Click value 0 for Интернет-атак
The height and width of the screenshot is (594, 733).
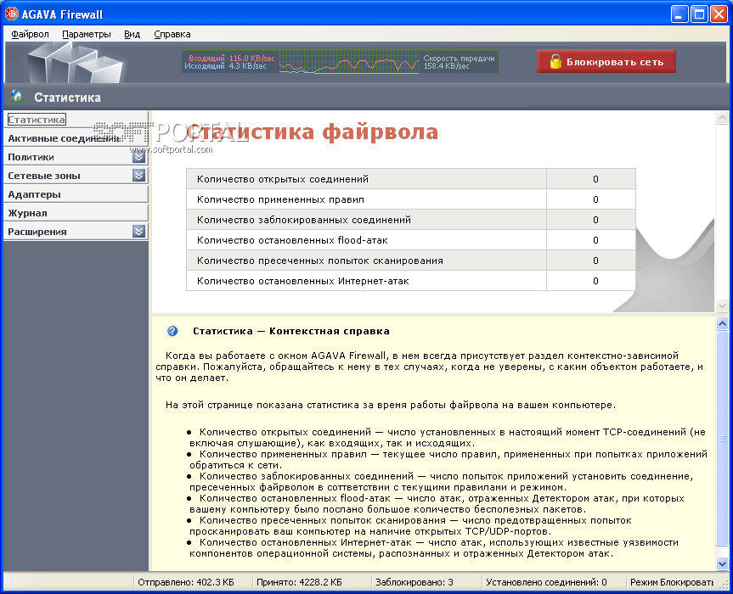tap(595, 281)
